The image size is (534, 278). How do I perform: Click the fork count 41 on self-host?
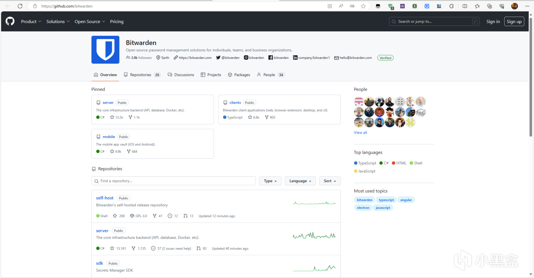pos(158,216)
